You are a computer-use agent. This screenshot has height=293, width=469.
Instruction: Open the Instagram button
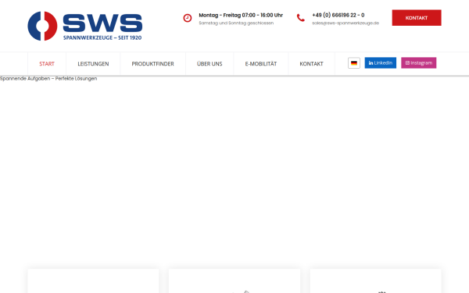(x=418, y=63)
